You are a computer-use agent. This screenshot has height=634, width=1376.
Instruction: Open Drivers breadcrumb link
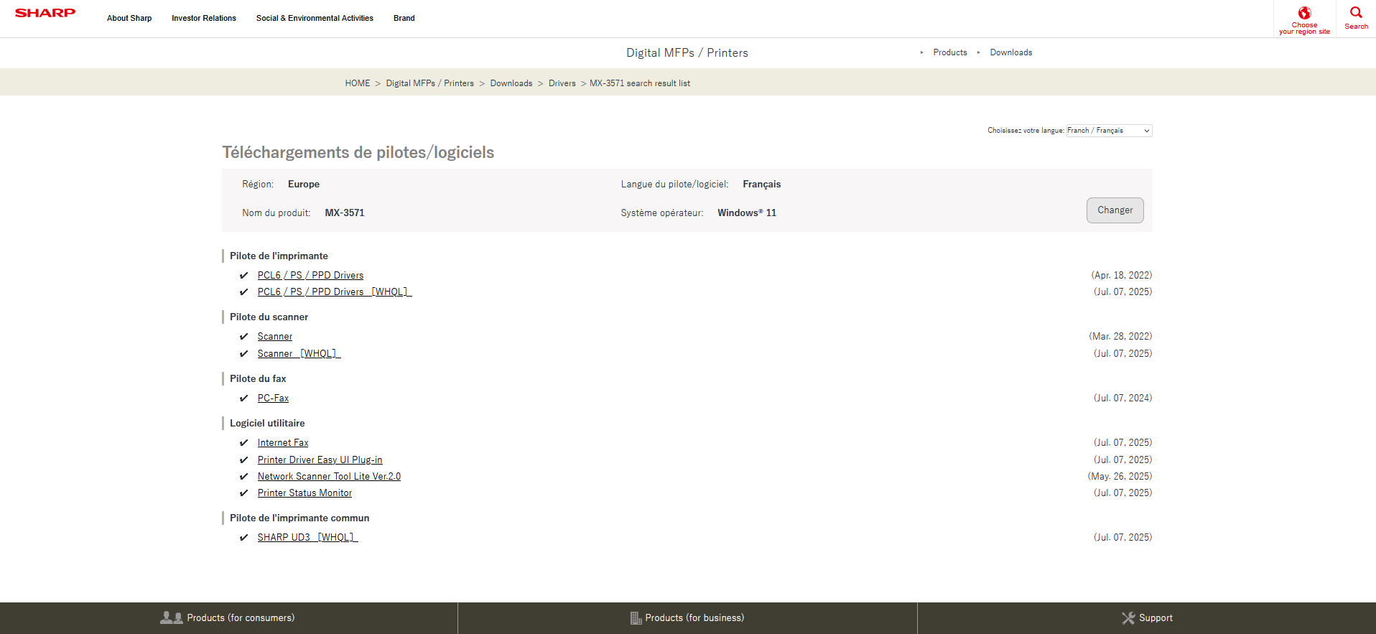click(562, 83)
